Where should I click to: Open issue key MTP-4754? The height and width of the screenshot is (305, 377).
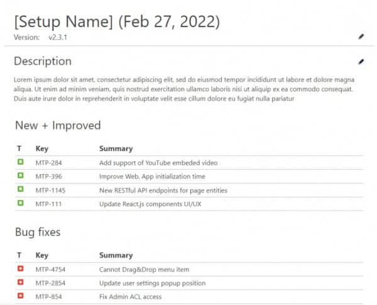point(50,270)
